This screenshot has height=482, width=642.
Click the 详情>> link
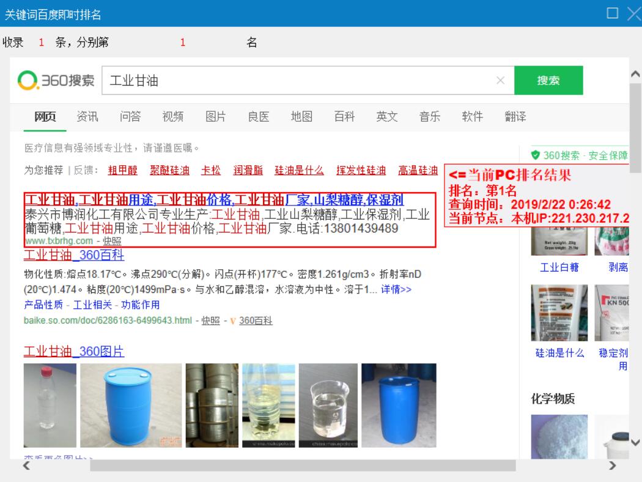tap(396, 289)
